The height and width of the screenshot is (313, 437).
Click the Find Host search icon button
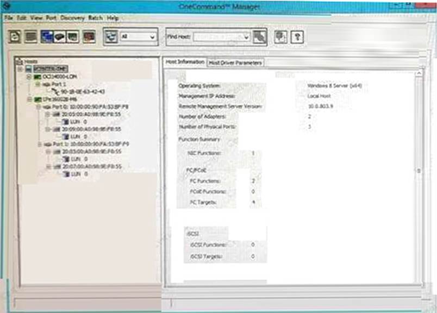tap(259, 37)
